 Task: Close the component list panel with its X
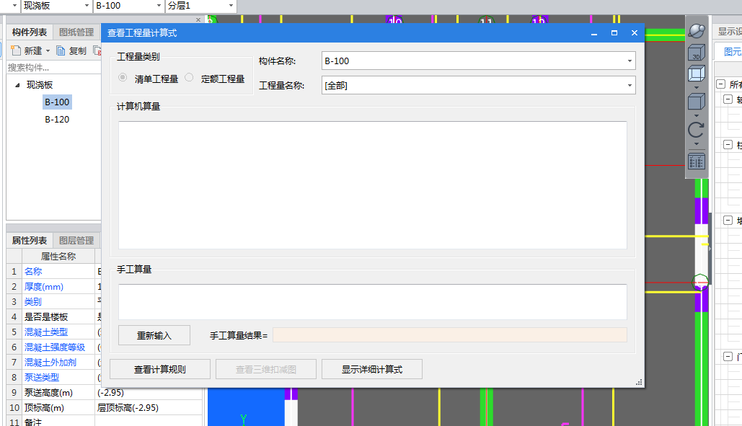coord(198,19)
